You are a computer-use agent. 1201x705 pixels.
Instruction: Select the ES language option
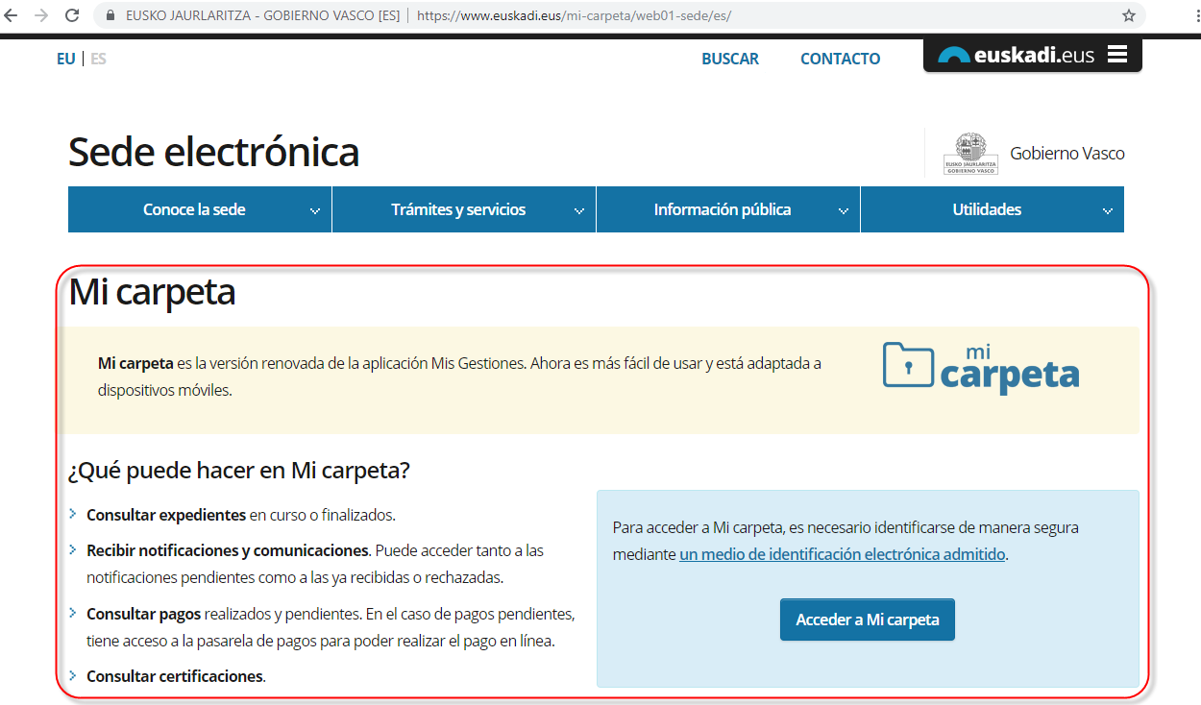tap(98, 59)
